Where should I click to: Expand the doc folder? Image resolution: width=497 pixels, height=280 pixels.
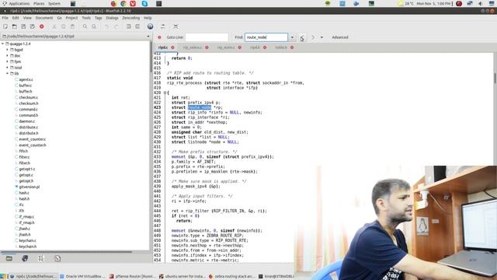(x=8, y=55)
